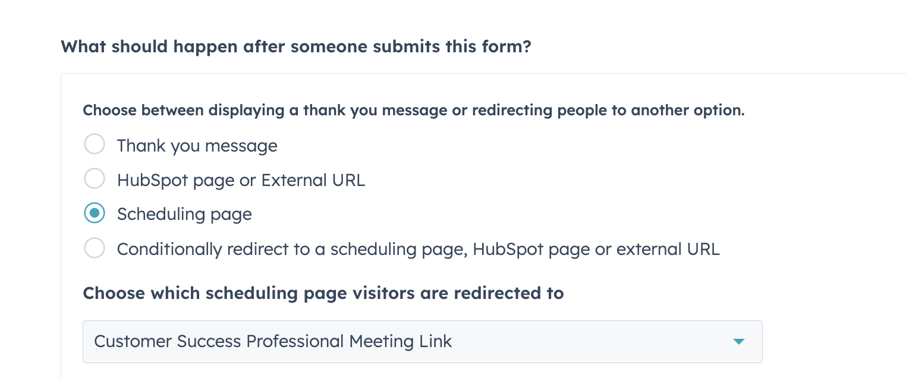Open the scheduling page dropdown chevron
This screenshot has height=378, width=906.
[739, 342]
